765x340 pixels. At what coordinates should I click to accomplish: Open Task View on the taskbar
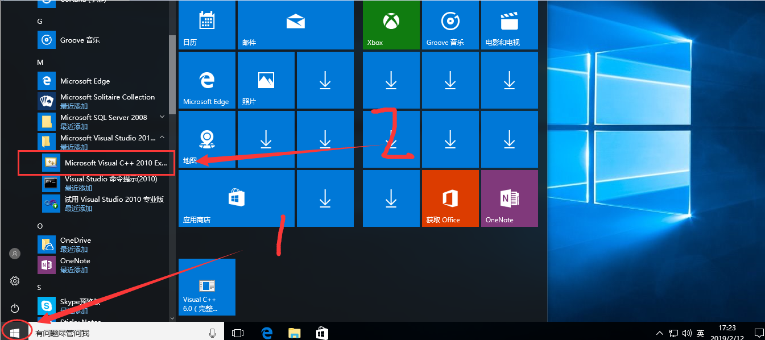pyautogui.click(x=238, y=333)
